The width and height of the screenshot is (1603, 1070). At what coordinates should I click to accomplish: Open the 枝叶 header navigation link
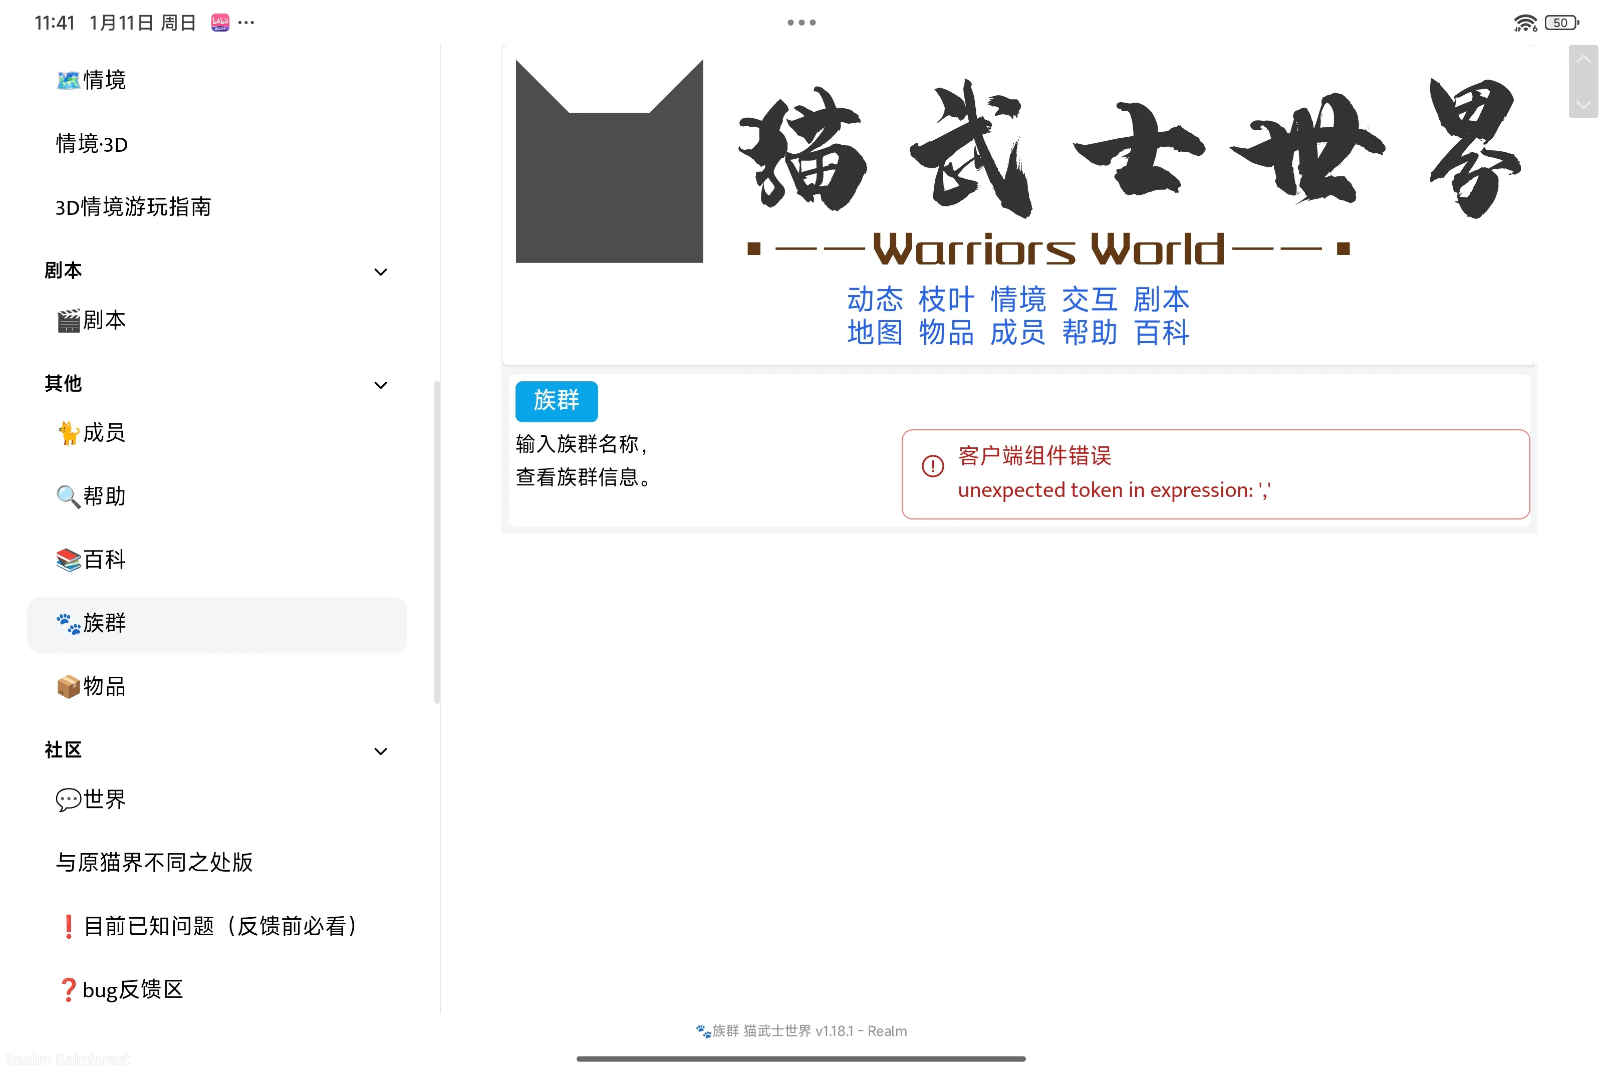point(946,300)
